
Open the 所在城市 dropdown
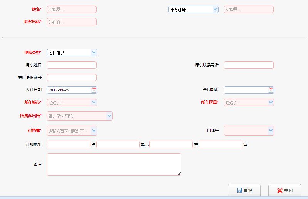pyautogui.click(x=94, y=103)
